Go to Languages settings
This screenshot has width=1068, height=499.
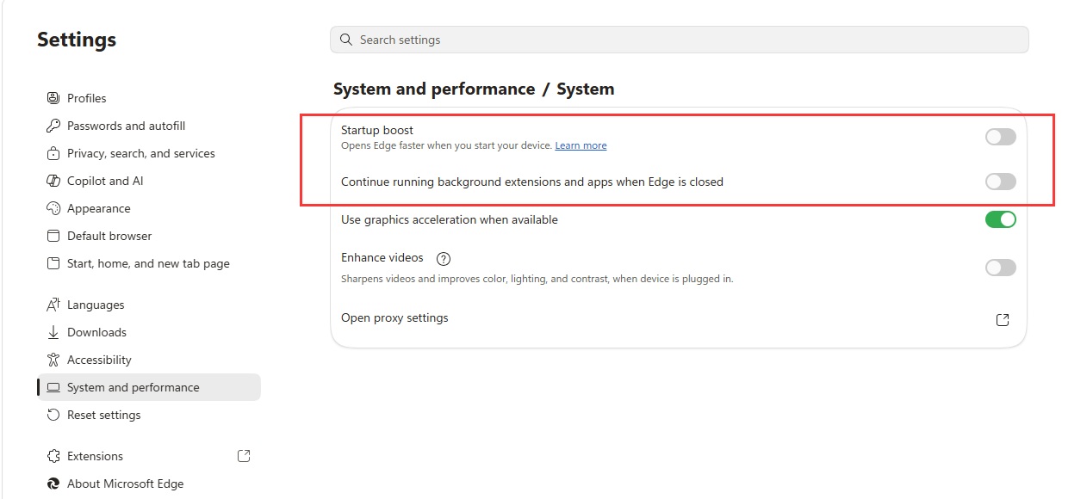tap(149, 305)
